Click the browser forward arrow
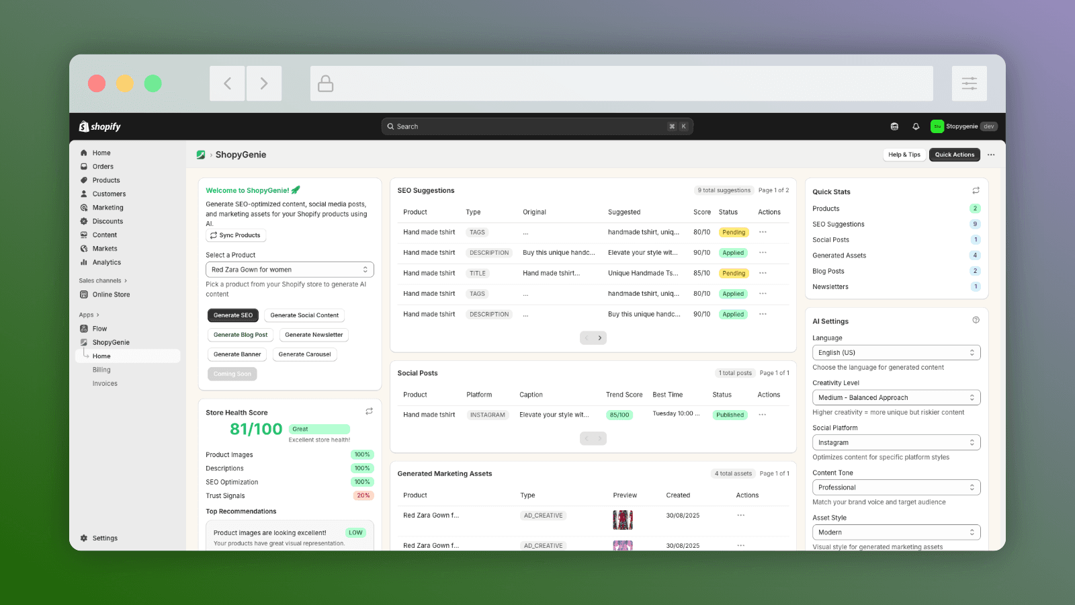The width and height of the screenshot is (1075, 605). (264, 83)
